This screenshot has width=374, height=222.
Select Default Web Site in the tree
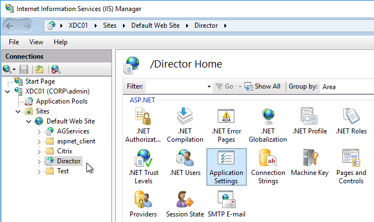click(70, 121)
